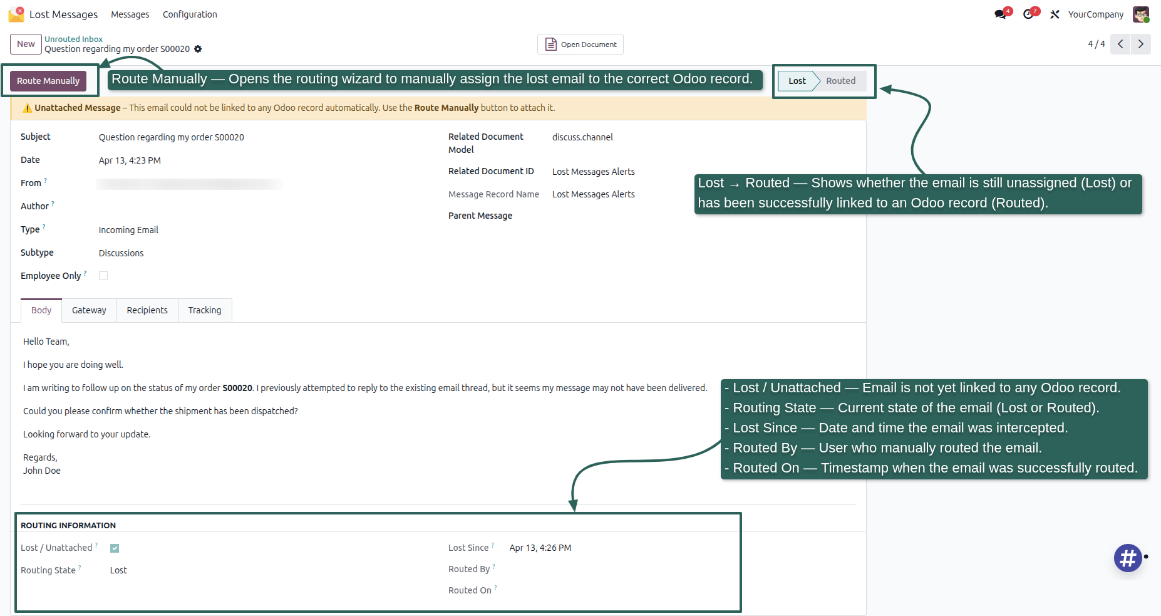Switch to the Body tab
The width and height of the screenshot is (1161, 616).
pyautogui.click(x=41, y=310)
